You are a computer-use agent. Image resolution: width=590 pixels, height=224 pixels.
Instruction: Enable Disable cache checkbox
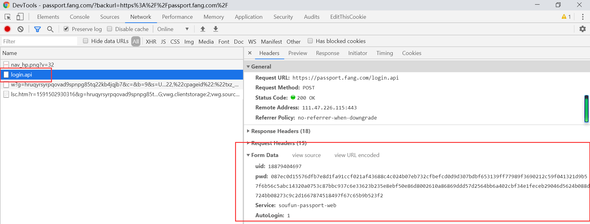[x=109, y=29]
